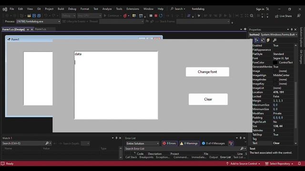Click the Save icon in toolbar
Image resolution: width=305 pixels, height=171 pixels.
tap(34, 16)
